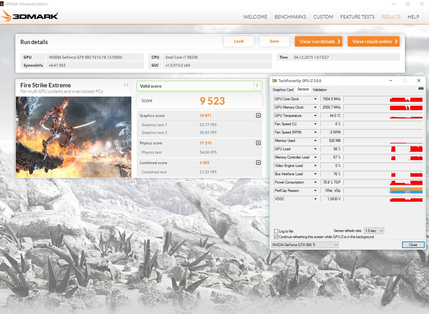Screen dimensions: 429x314
Task: Click View result online button
Action: coord(374,41)
